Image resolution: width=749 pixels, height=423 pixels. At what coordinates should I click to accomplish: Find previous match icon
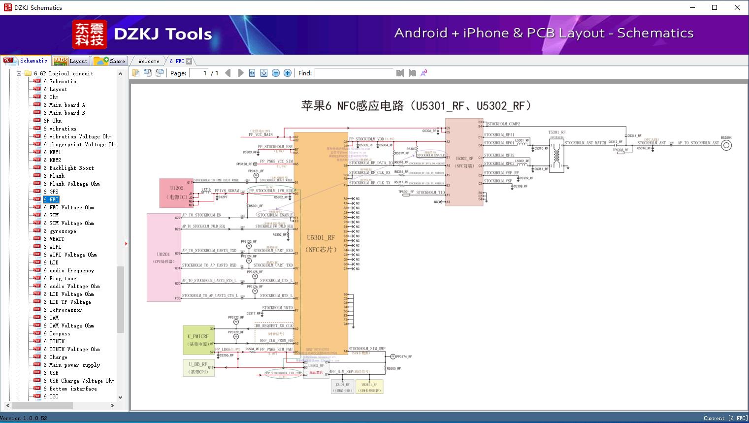point(400,73)
